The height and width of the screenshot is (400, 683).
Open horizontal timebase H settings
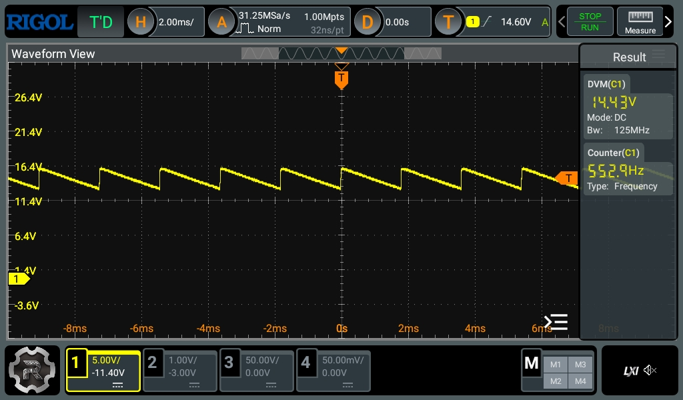(140, 22)
